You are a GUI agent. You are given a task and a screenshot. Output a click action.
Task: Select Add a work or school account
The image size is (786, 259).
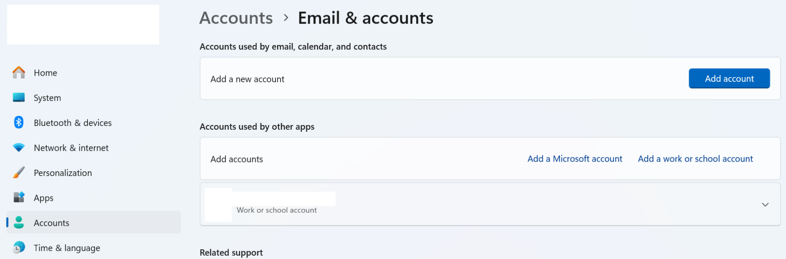pyautogui.click(x=695, y=159)
